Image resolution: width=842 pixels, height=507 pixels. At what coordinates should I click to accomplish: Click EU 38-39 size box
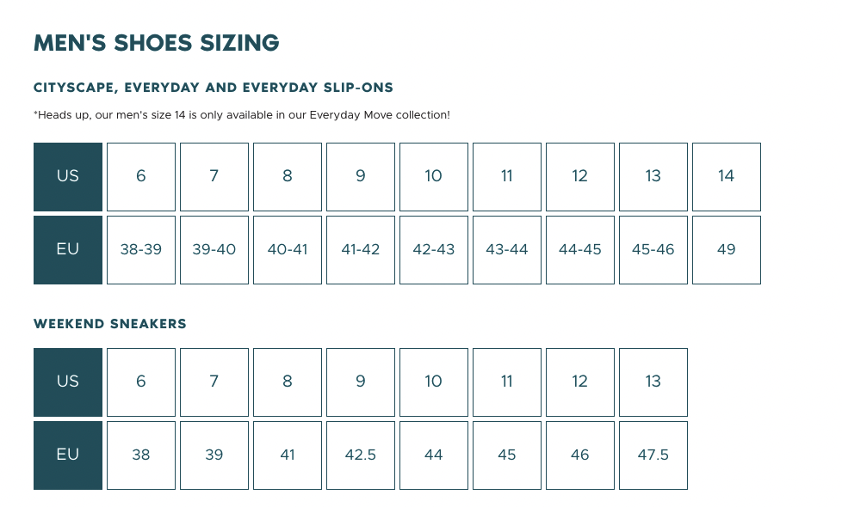pos(140,249)
